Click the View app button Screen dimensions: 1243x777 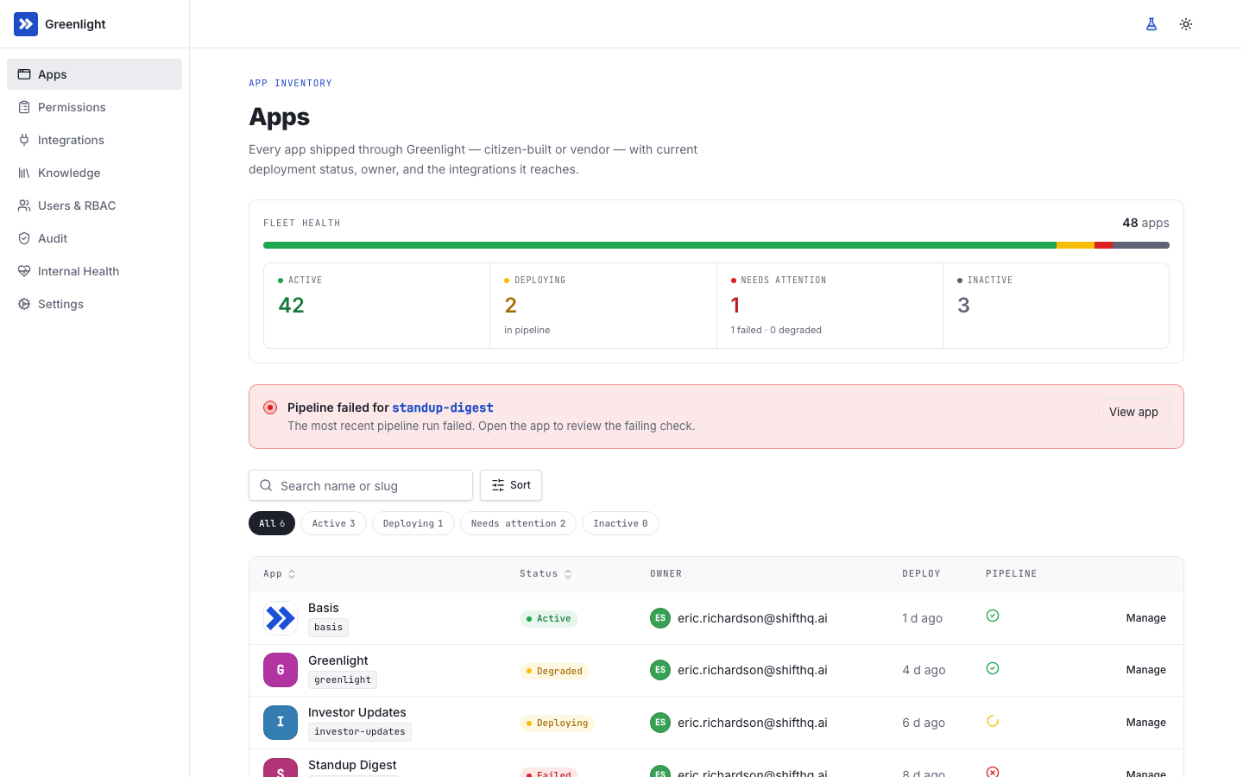[1133, 413]
